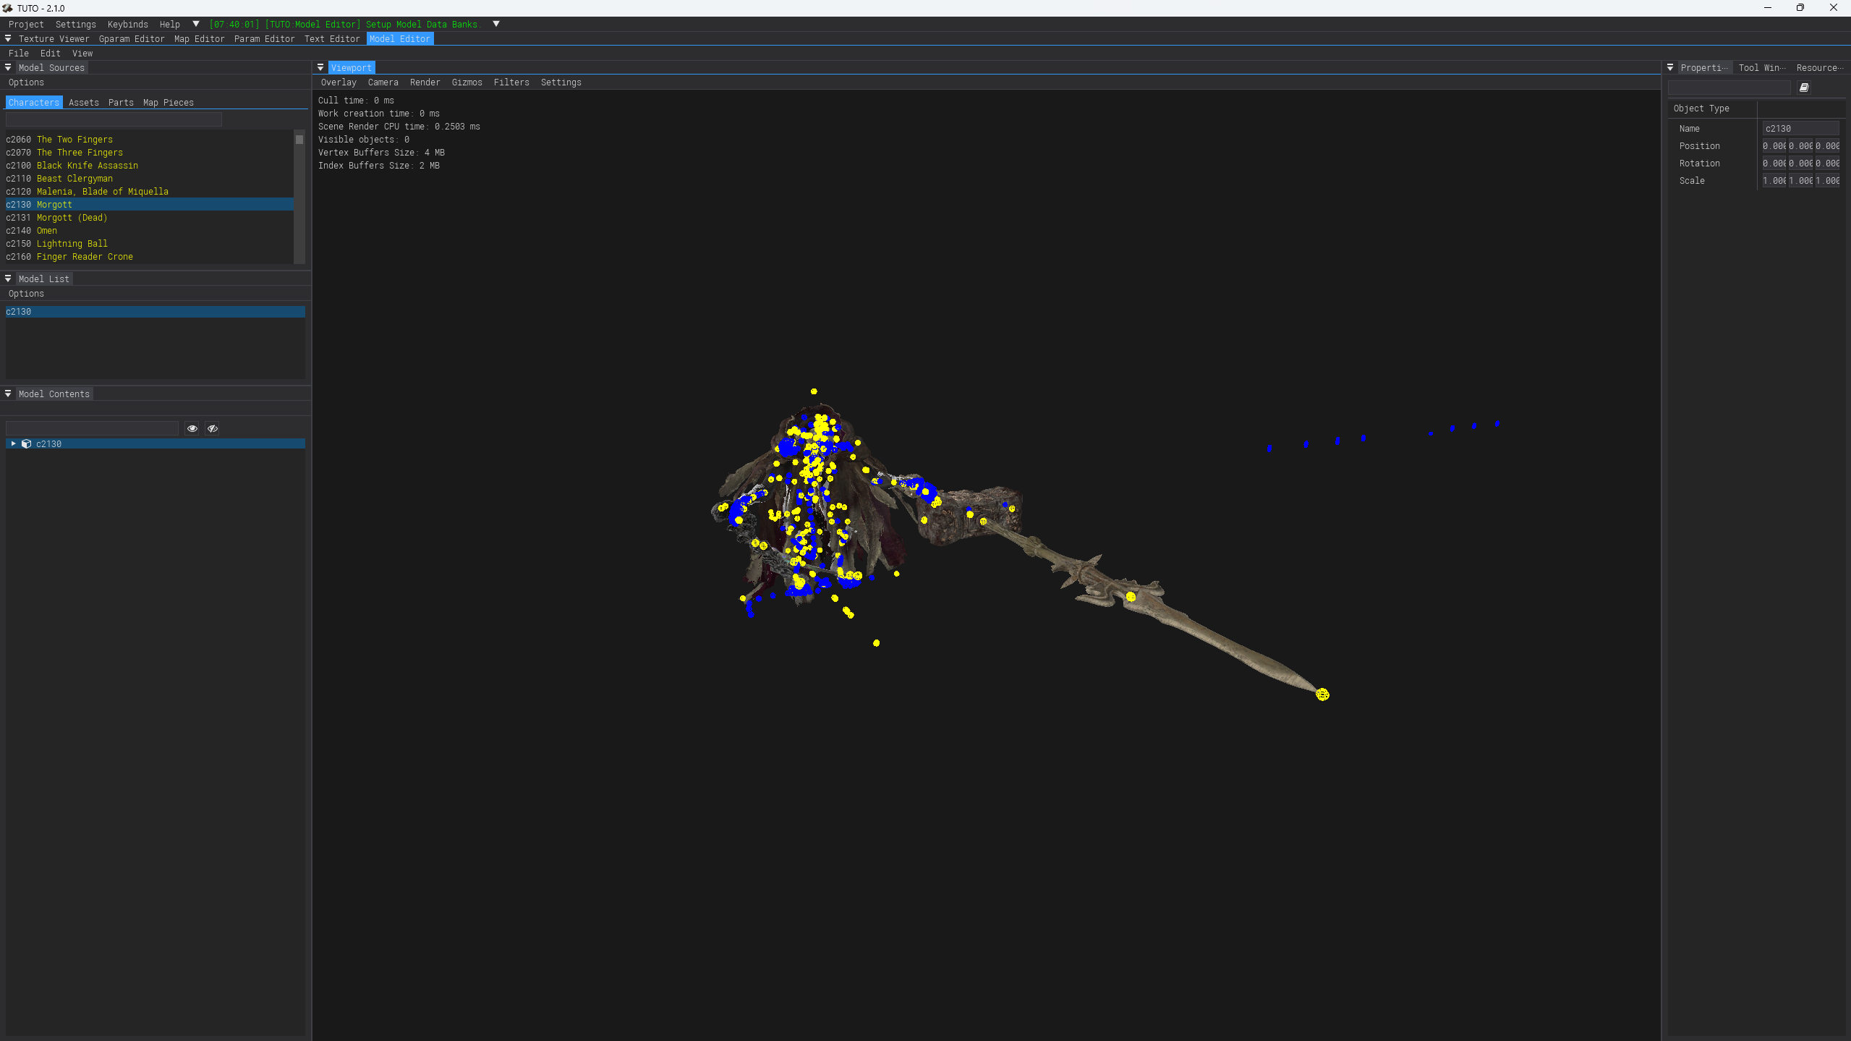Click the first Position value field
Viewport: 1851px width, 1041px height.
pyautogui.click(x=1774, y=145)
